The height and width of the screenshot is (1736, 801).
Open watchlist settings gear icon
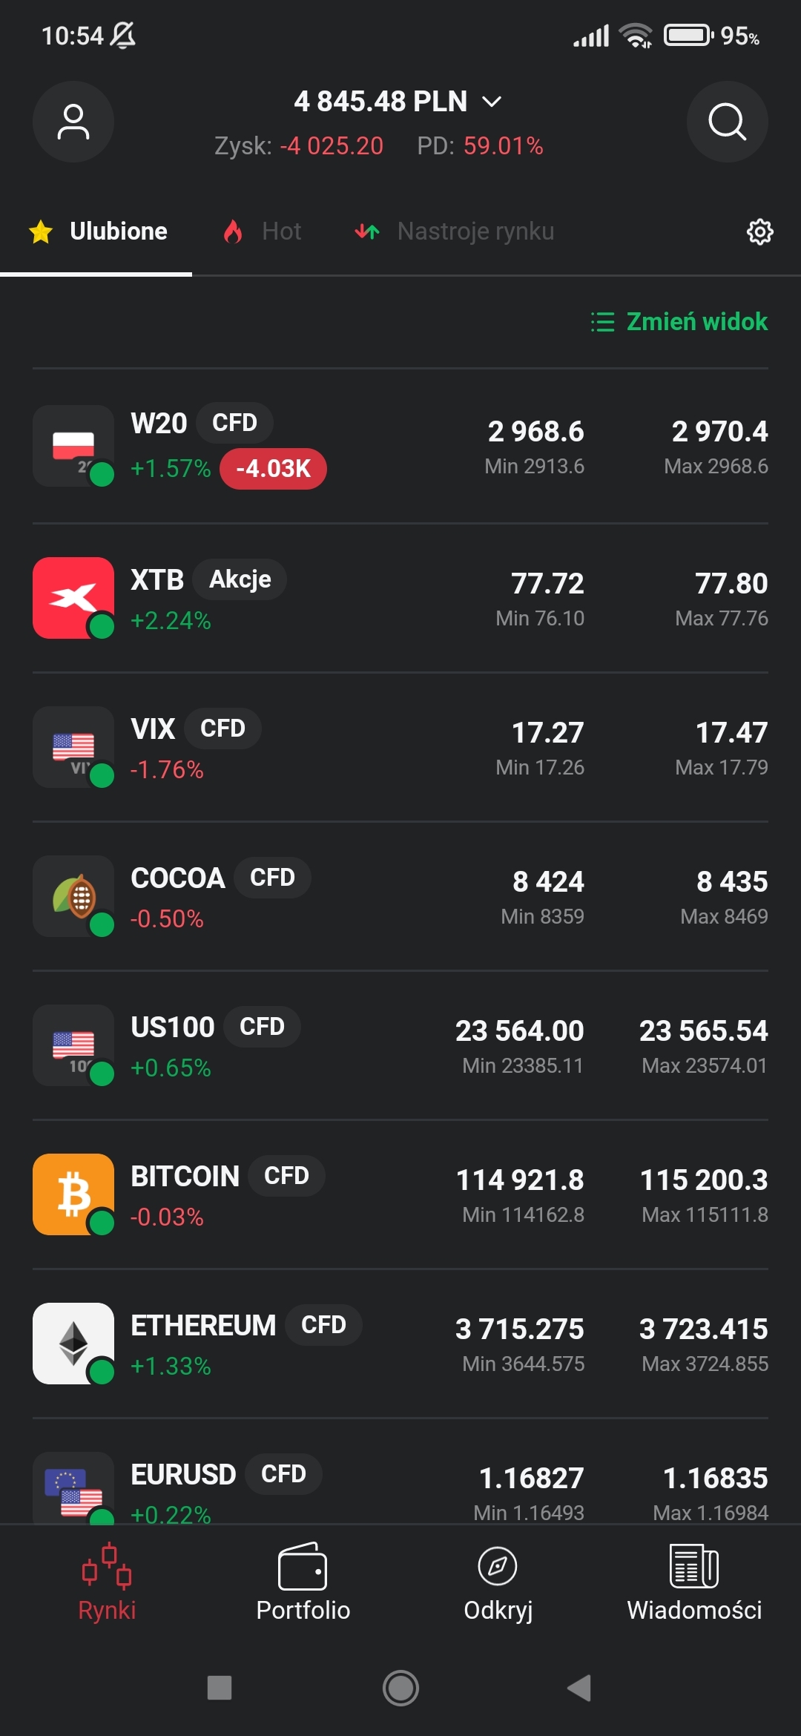pos(759,231)
